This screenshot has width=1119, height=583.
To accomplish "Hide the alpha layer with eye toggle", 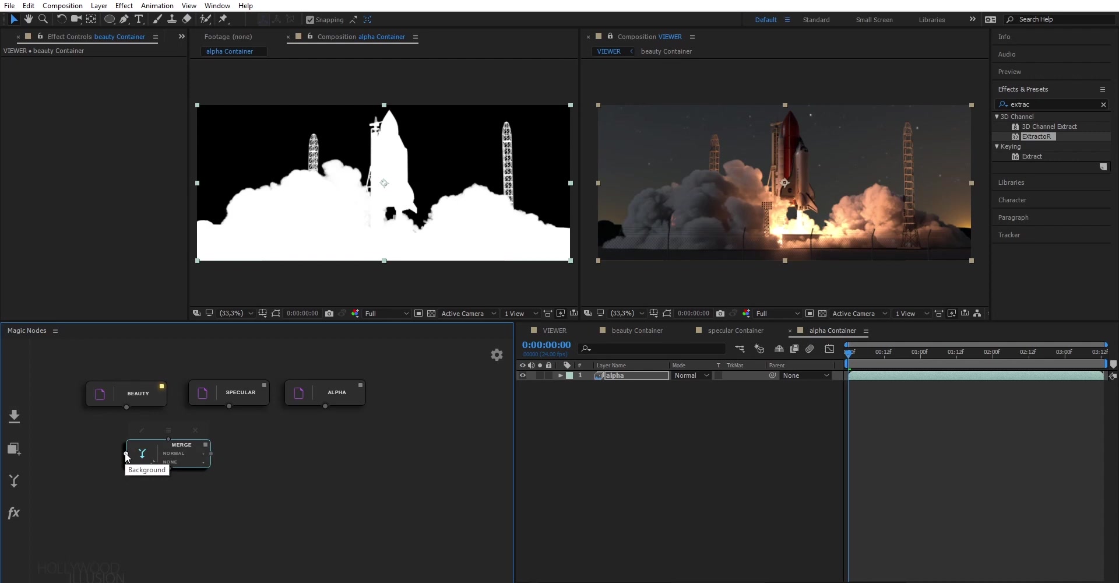I will pos(523,375).
